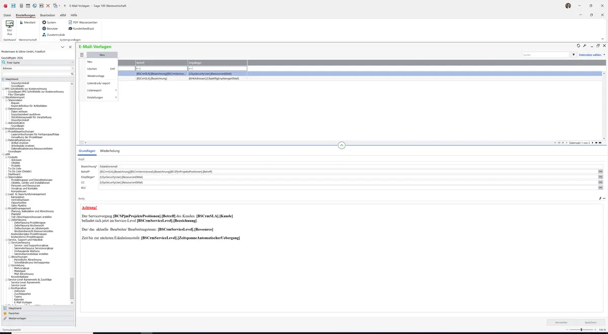This screenshot has height=334, width=608.
Task: Open Service Level Agreements tree item
Action: tap(25, 282)
